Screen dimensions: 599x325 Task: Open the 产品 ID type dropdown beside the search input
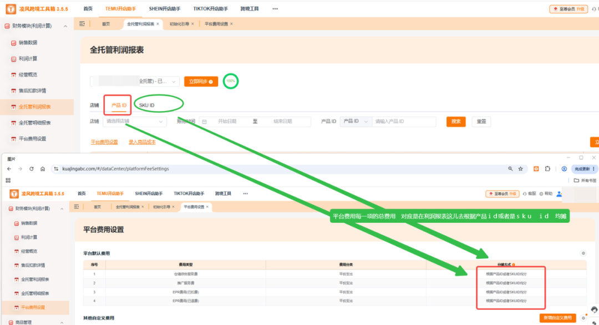pos(356,121)
